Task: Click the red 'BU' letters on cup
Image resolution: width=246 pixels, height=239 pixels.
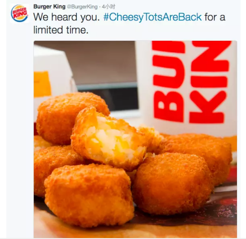Action: (x=169, y=81)
